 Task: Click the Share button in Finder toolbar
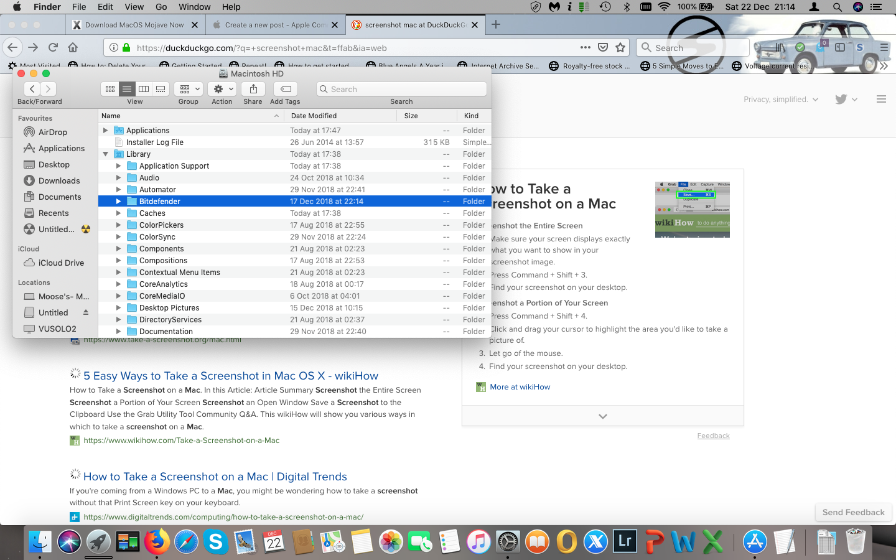click(x=253, y=89)
